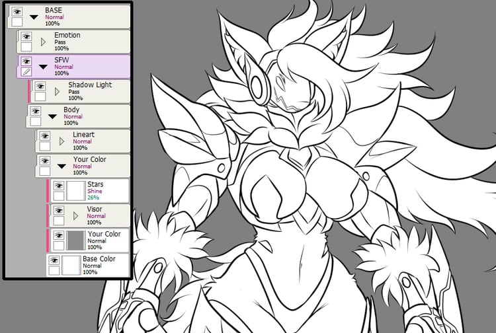Hide the Your Color folder eye icon

click(x=44, y=161)
